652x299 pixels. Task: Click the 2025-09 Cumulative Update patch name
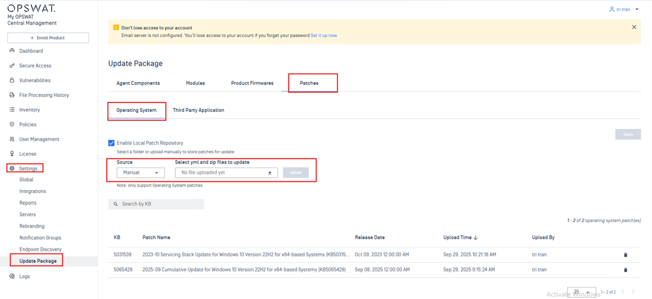(x=244, y=270)
